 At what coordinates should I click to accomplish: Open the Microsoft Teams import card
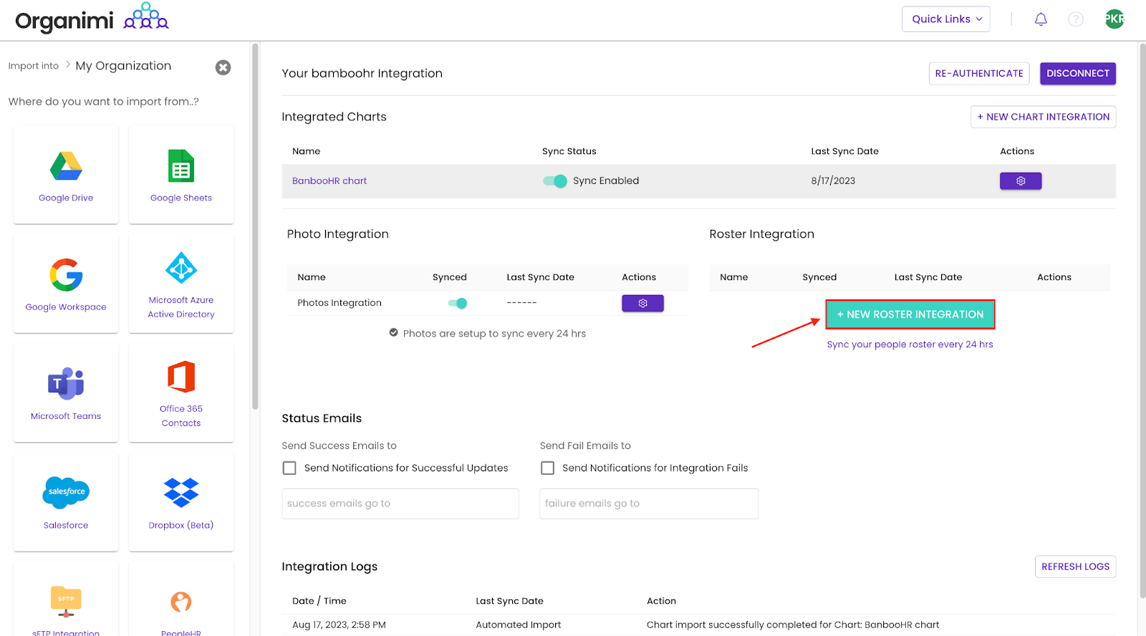[66, 392]
